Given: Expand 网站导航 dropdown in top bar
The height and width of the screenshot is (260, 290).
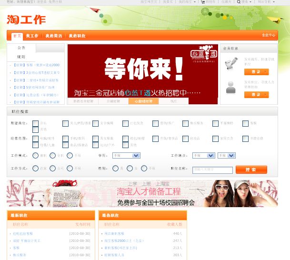Looking at the screenshot, I should click(x=266, y=2).
